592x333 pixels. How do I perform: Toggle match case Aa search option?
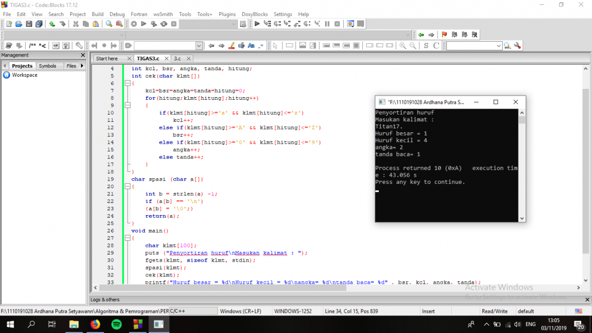tap(252, 46)
